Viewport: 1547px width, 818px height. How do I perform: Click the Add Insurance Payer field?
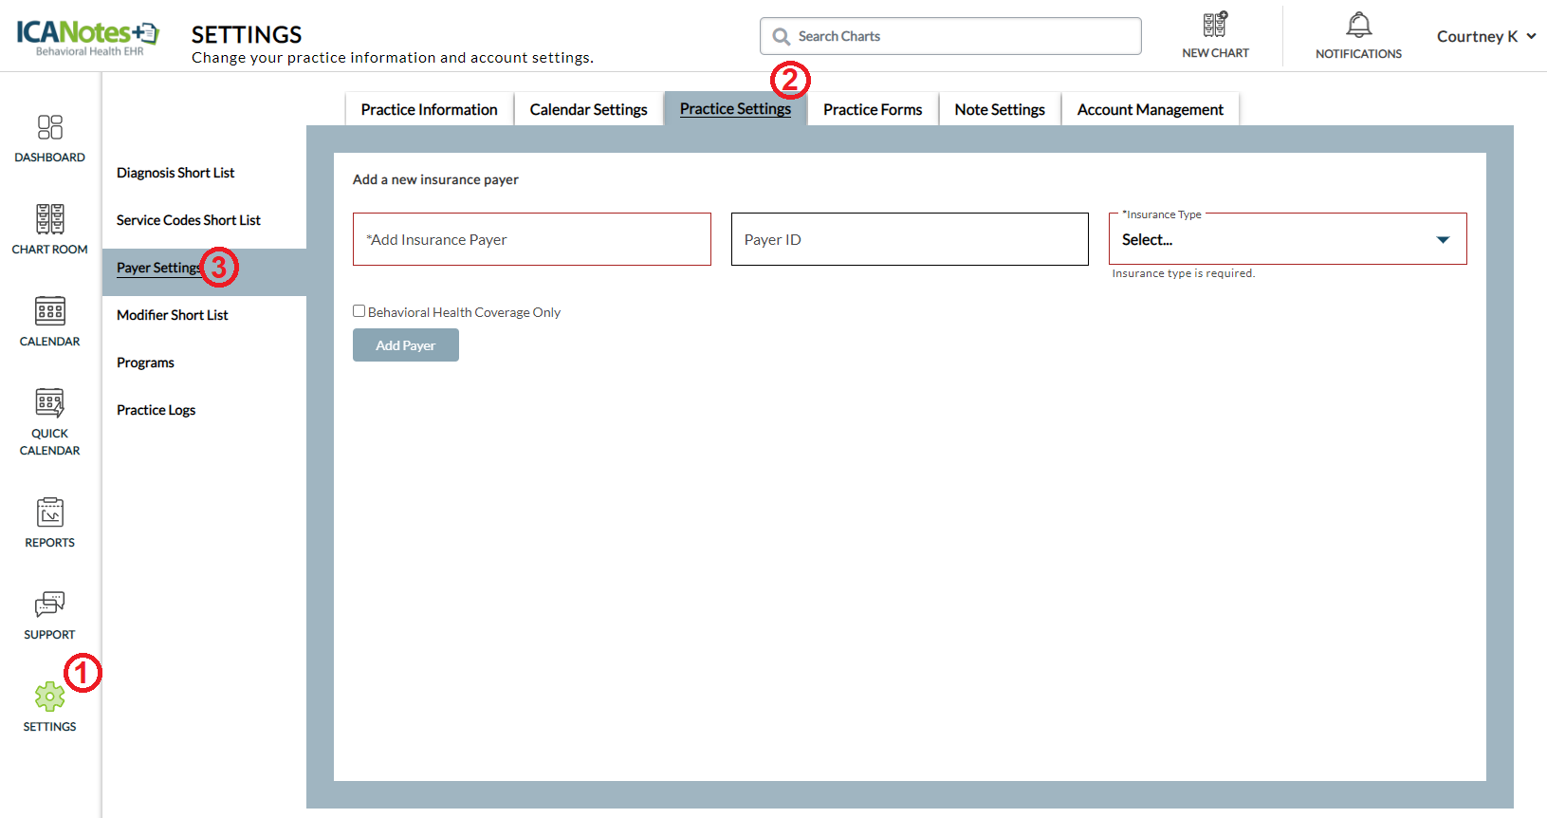tap(531, 240)
